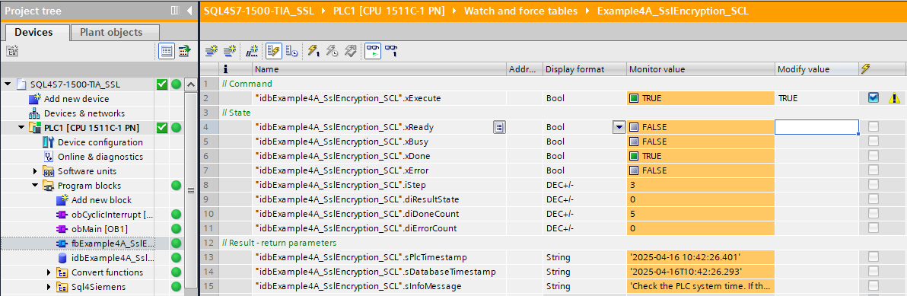The image size is (907, 296).
Task: Collapse the project tree panel arrow
Action: (190, 11)
